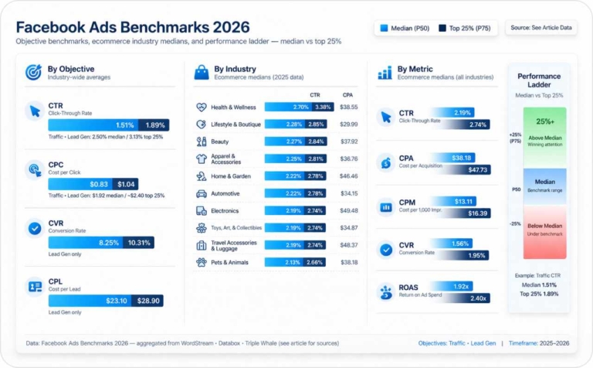Viewport: 593px width, 368px height.
Task: Click the $13.11 CPM median bar
Action: pyautogui.click(x=454, y=202)
